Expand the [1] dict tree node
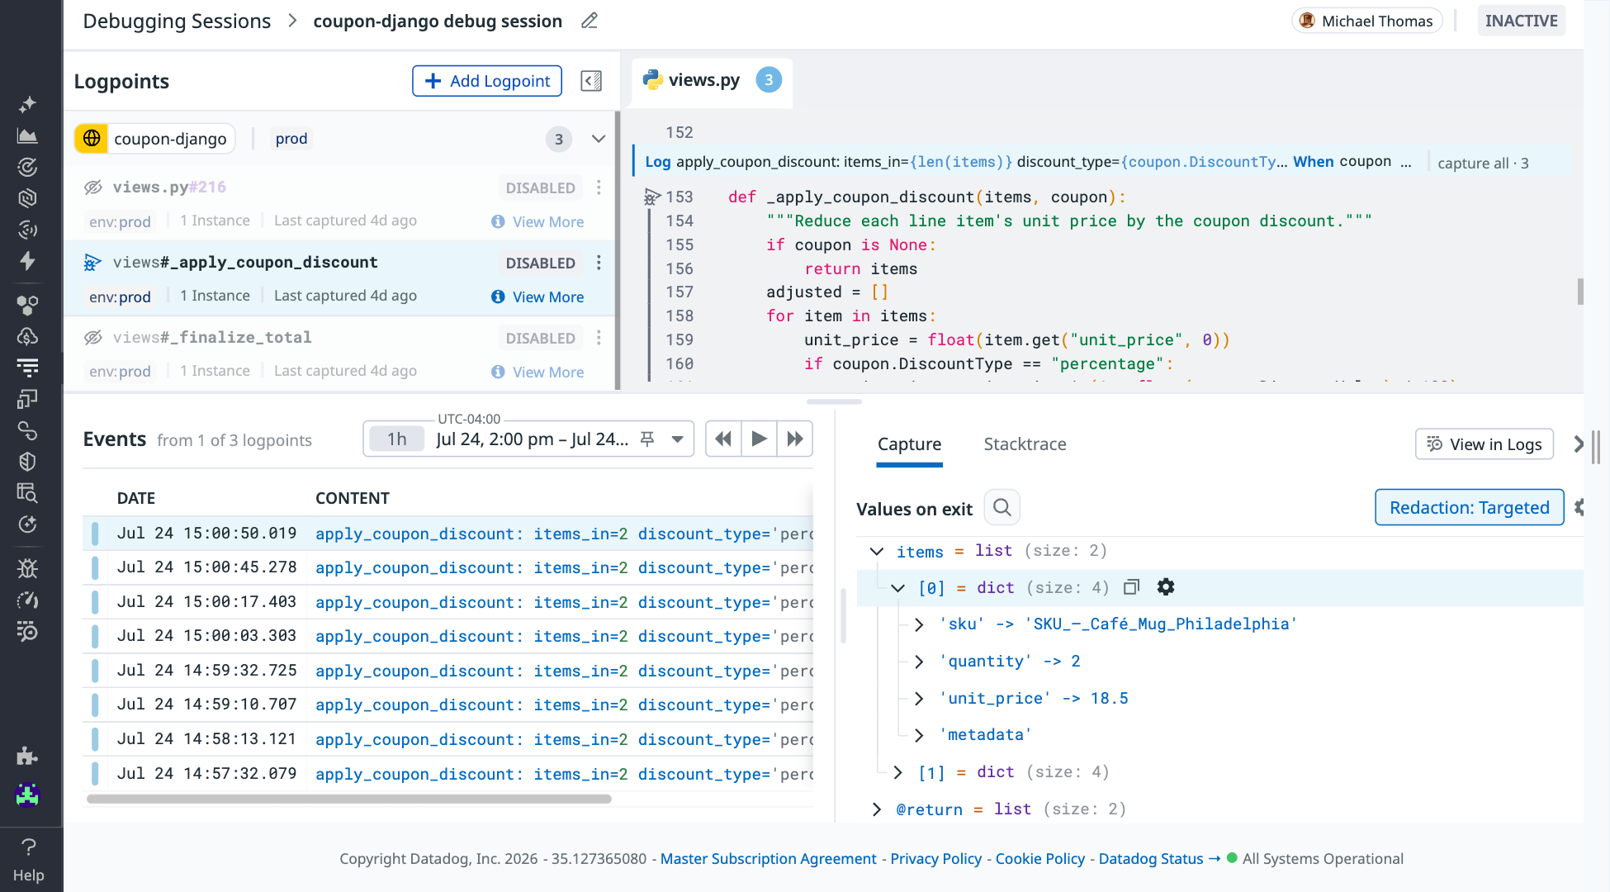 [898, 772]
